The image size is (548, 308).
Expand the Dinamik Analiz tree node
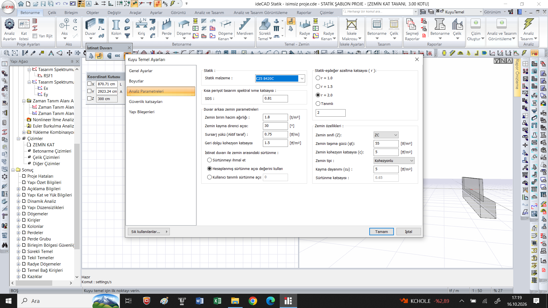pyautogui.click(x=19, y=201)
